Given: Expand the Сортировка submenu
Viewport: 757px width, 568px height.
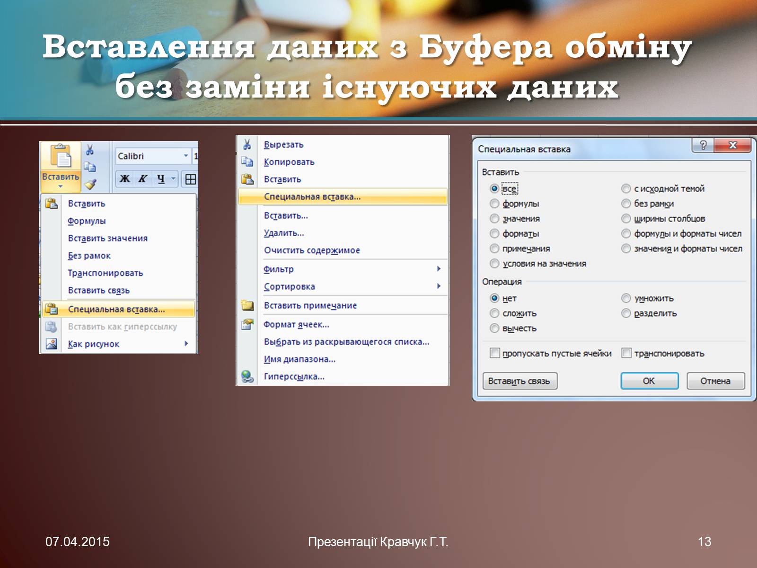Looking at the screenshot, I should tap(439, 286).
